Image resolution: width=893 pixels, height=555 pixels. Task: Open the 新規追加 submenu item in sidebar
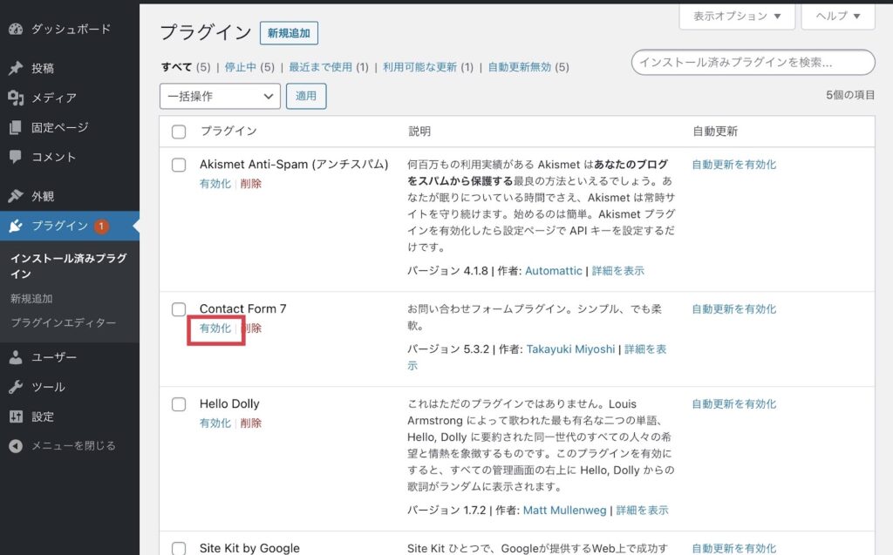point(31,298)
